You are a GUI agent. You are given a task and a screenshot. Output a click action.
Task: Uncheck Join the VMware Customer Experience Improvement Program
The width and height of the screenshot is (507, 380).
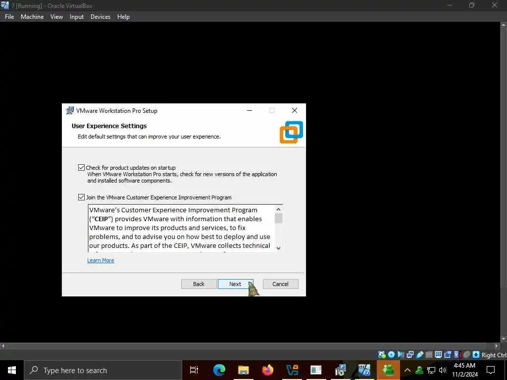(81, 197)
